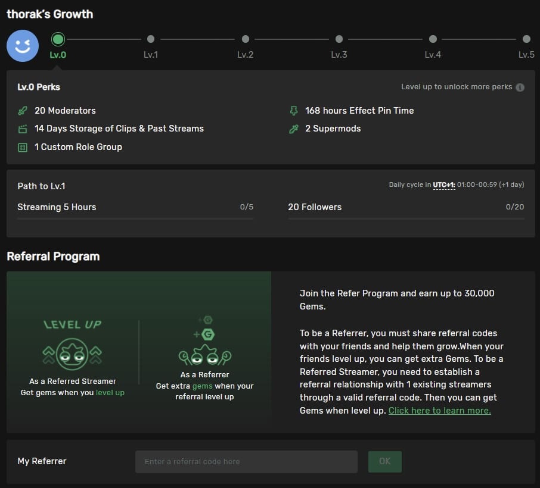The height and width of the screenshot is (488, 540).
Task: Open the 'Click here to learn more' link
Action: (439, 411)
